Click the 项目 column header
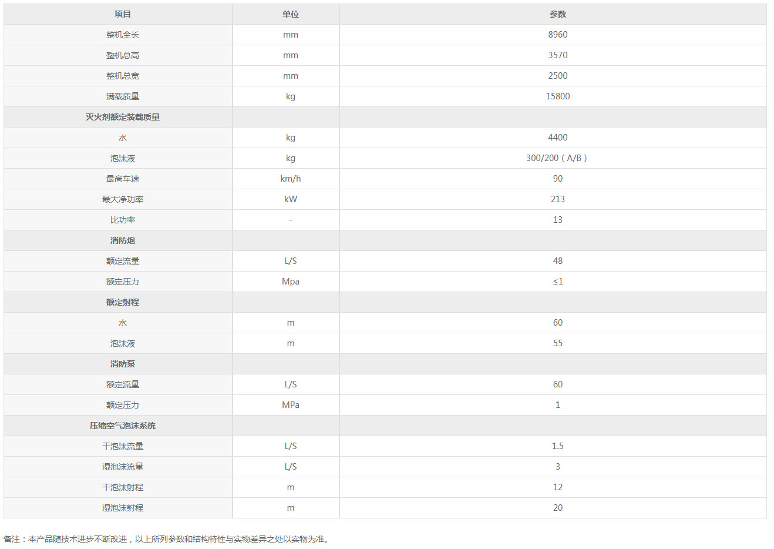The width and height of the screenshot is (774, 549). [x=123, y=14]
